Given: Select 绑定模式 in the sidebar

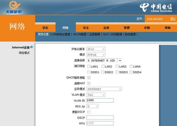Looking at the screenshot, I should 24,53.
